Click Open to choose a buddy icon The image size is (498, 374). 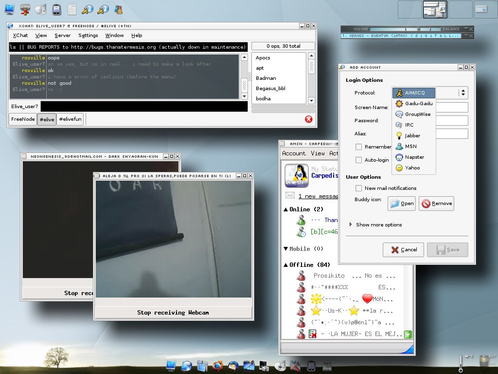pyautogui.click(x=402, y=204)
